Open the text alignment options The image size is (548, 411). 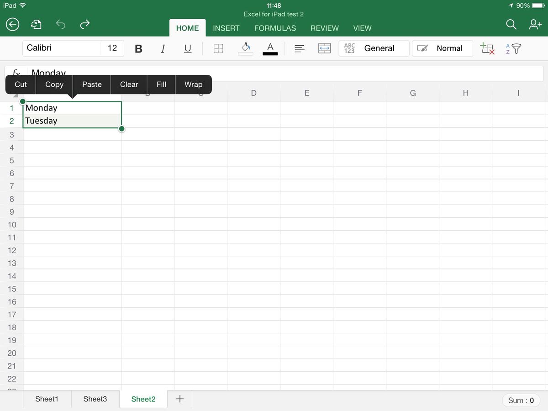tap(300, 48)
